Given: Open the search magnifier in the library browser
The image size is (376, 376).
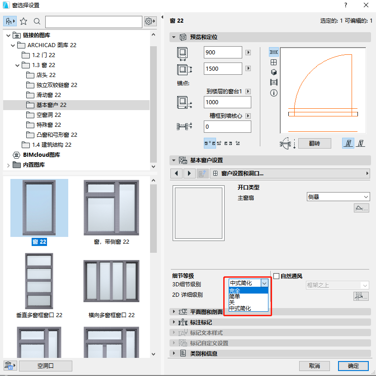Looking at the screenshot, I should pyautogui.click(x=37, y=21).
